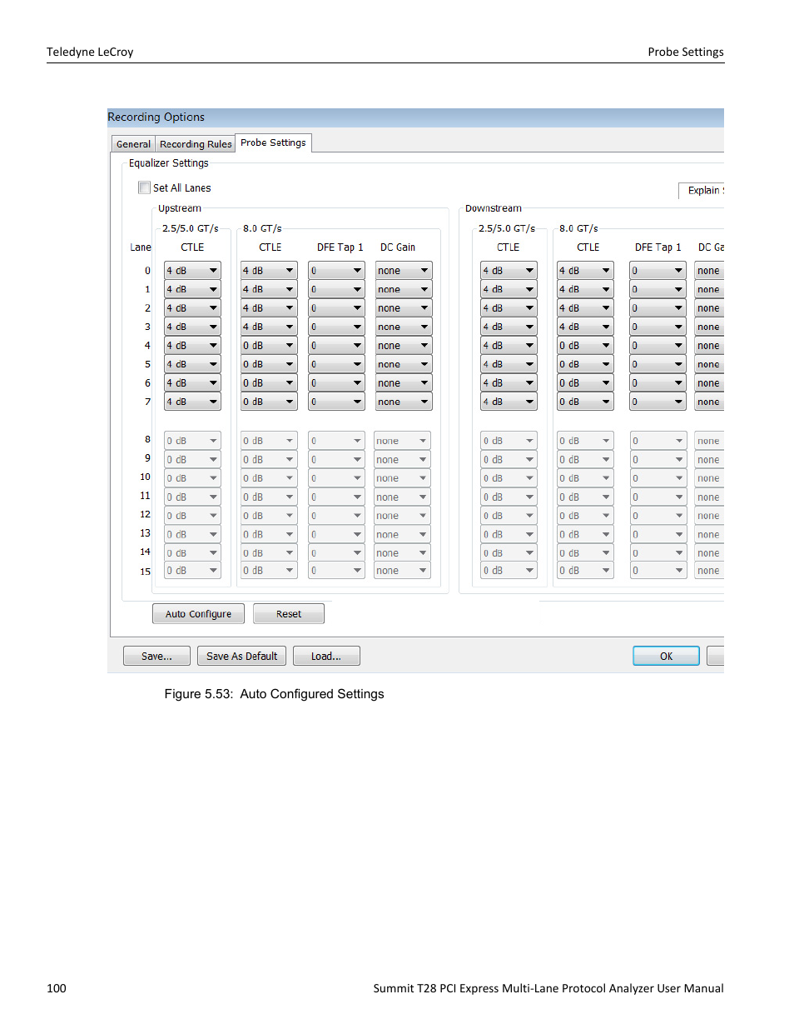The height and width of the screenshot is (1029, 794).
Task: Open Downstream DFE Tap 1 dropdown for lane 0
Action: [658, 271]
